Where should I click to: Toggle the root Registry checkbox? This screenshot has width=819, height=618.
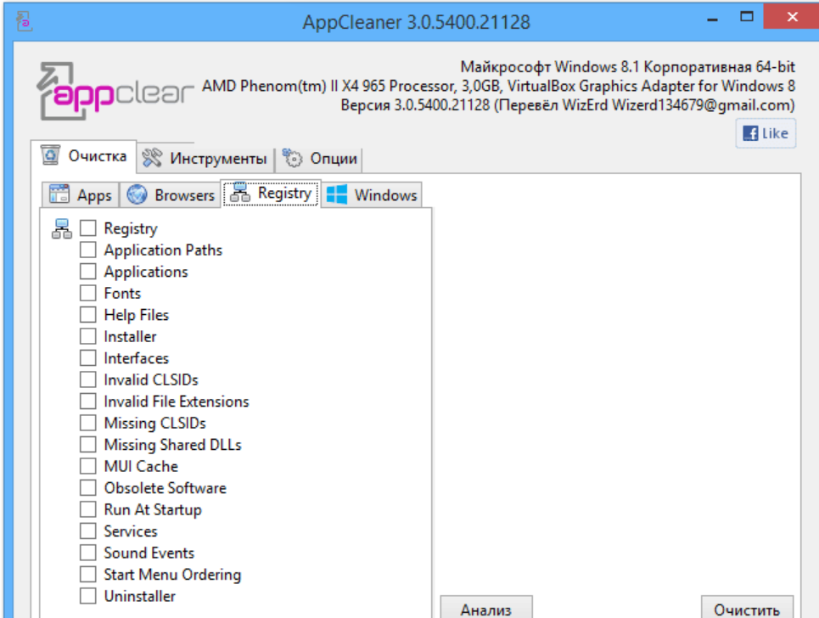click(x=88, y=228)
